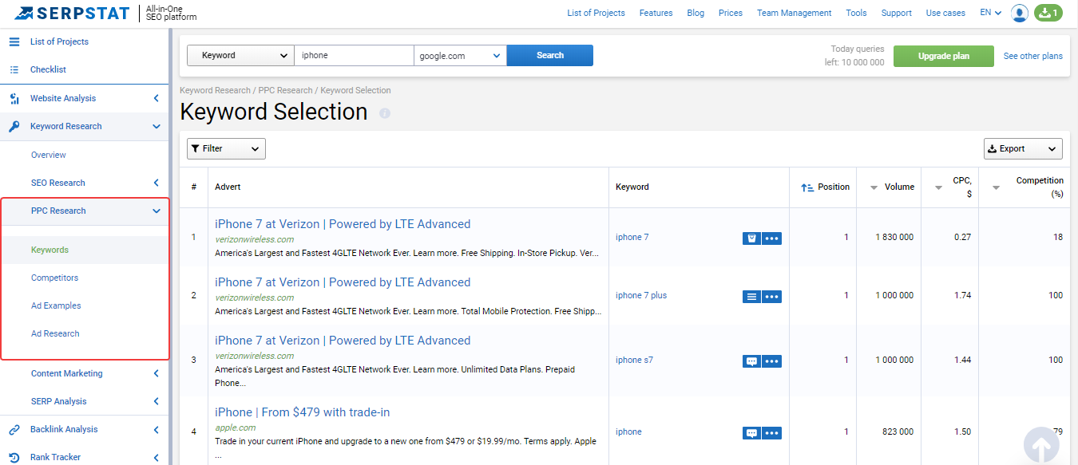
Task: Sort table by Position column
Action: coord(825,187)
